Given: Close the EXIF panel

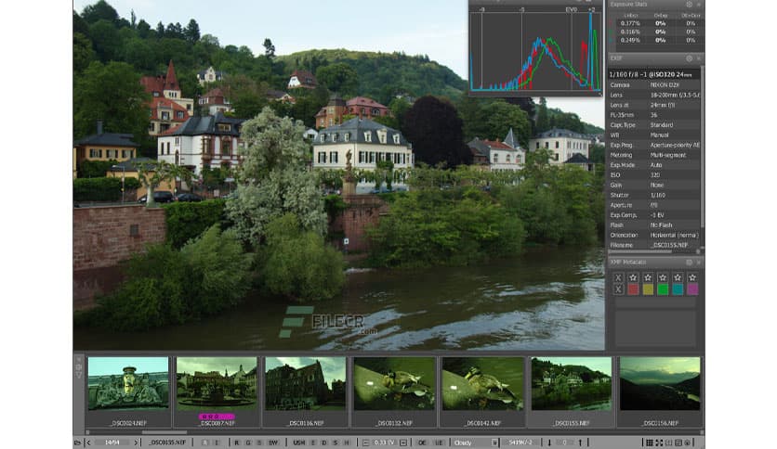Looking at the screenshot, I should pos(699,58).
